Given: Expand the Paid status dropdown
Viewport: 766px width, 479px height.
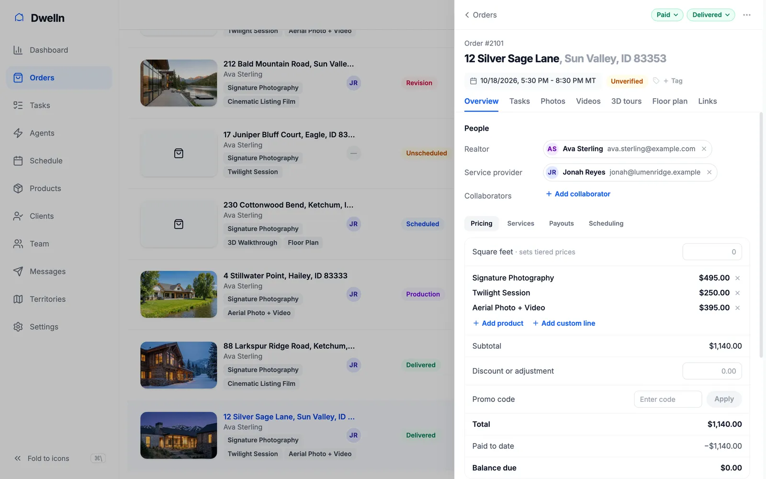Looking at the screenshot, I should (x=667, y=15).
